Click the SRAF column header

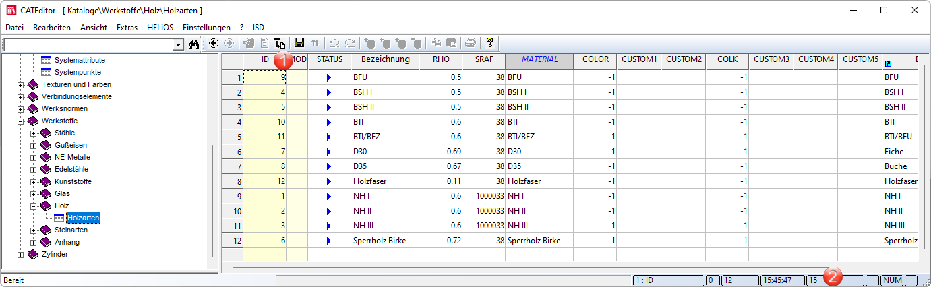(x=484, y=59)
